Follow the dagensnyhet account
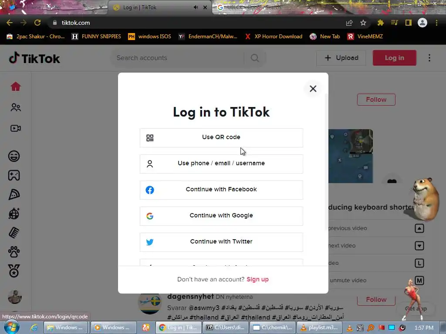This screenshot has width=446, height=334. [376, 300]
